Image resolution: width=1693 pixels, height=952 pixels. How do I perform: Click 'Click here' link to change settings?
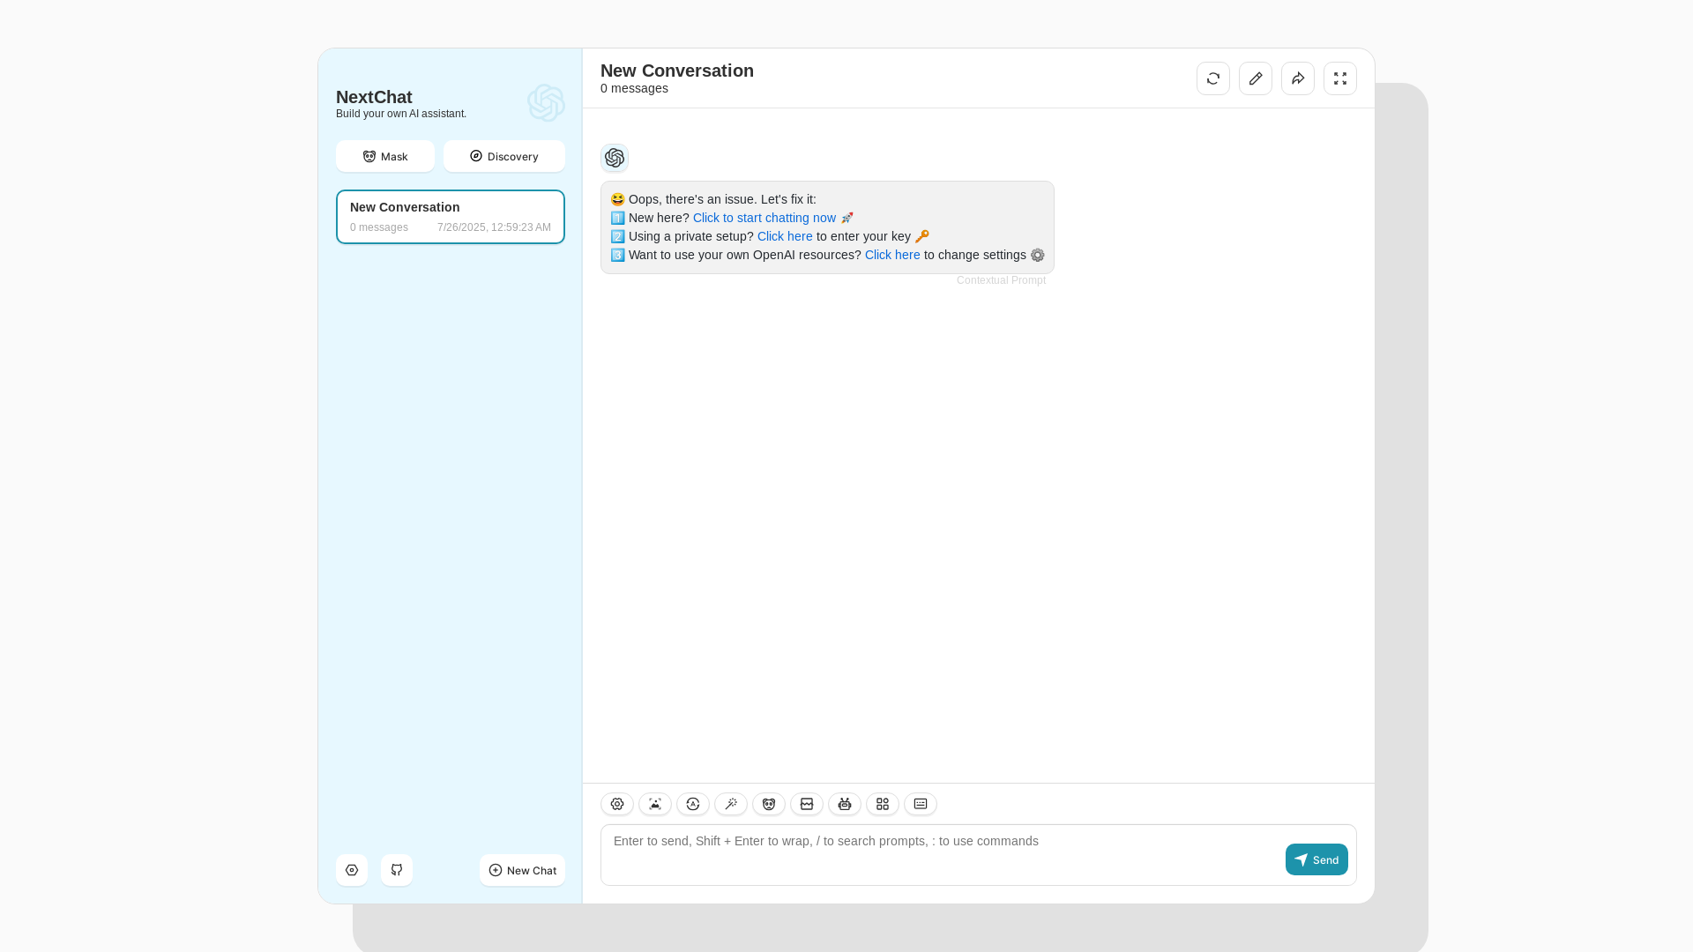(892, 255)
